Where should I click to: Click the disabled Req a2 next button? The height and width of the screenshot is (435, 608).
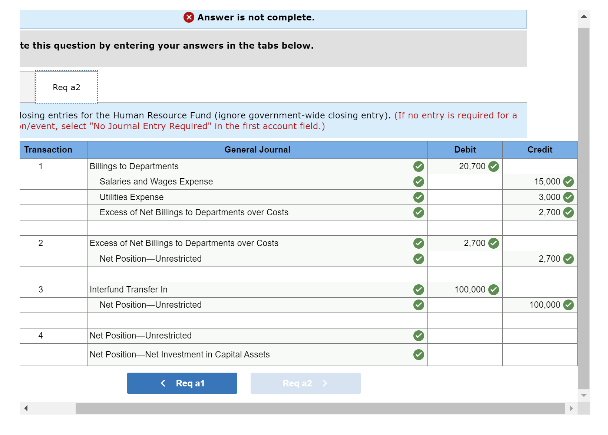pos(305,383)
